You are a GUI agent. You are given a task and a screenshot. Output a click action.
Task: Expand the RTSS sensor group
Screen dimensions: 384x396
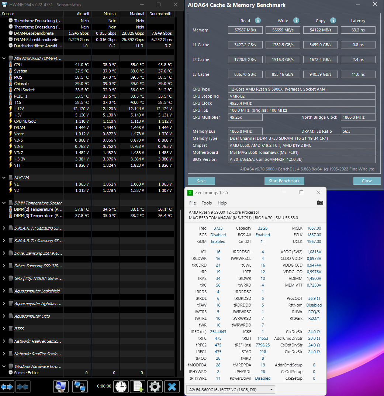coord(4,329)
